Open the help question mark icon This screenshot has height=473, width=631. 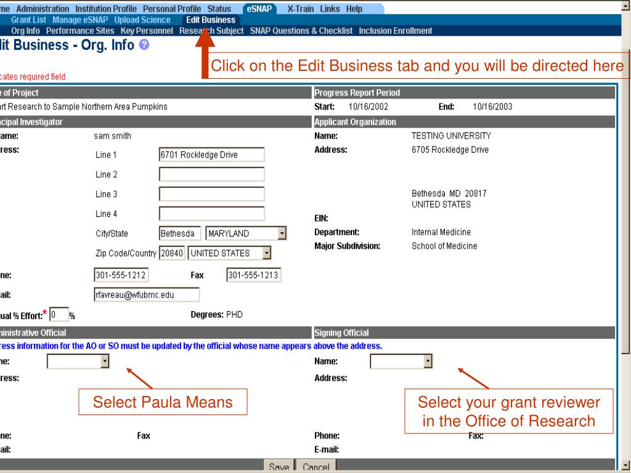[144, 44]
